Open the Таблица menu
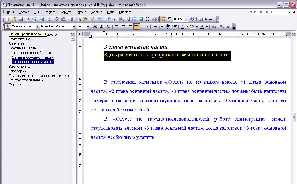The height and width of the screenshot is (184, 297). [96, 12]
